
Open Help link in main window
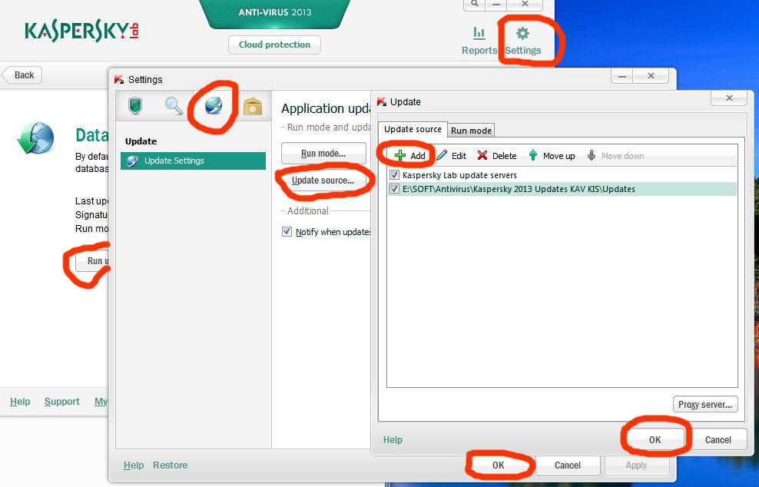20,401
